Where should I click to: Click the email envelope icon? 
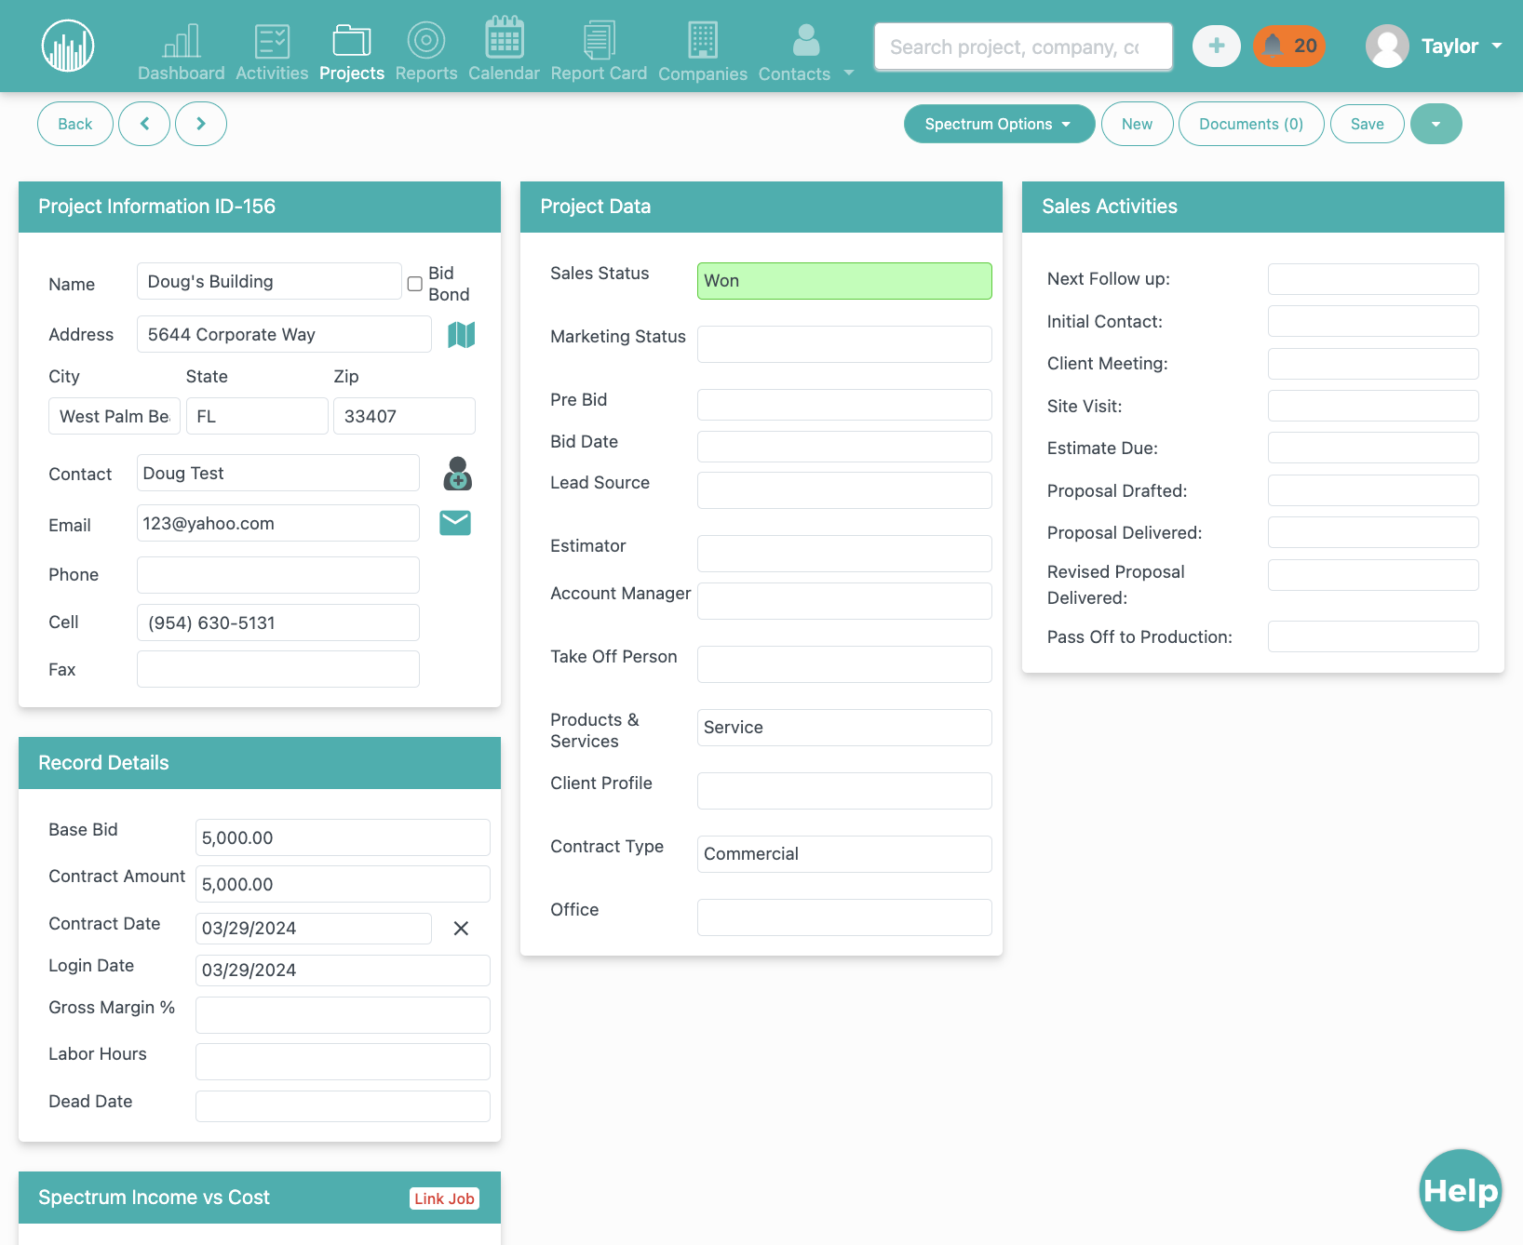click(455, 523)
